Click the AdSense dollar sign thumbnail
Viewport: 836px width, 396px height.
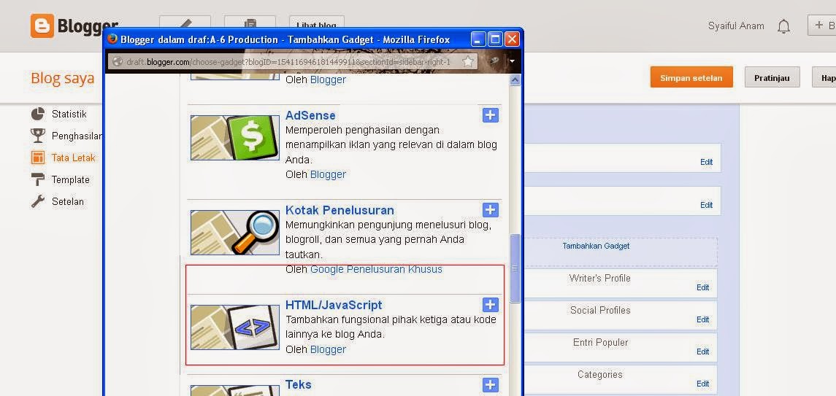tap(235, 137)
